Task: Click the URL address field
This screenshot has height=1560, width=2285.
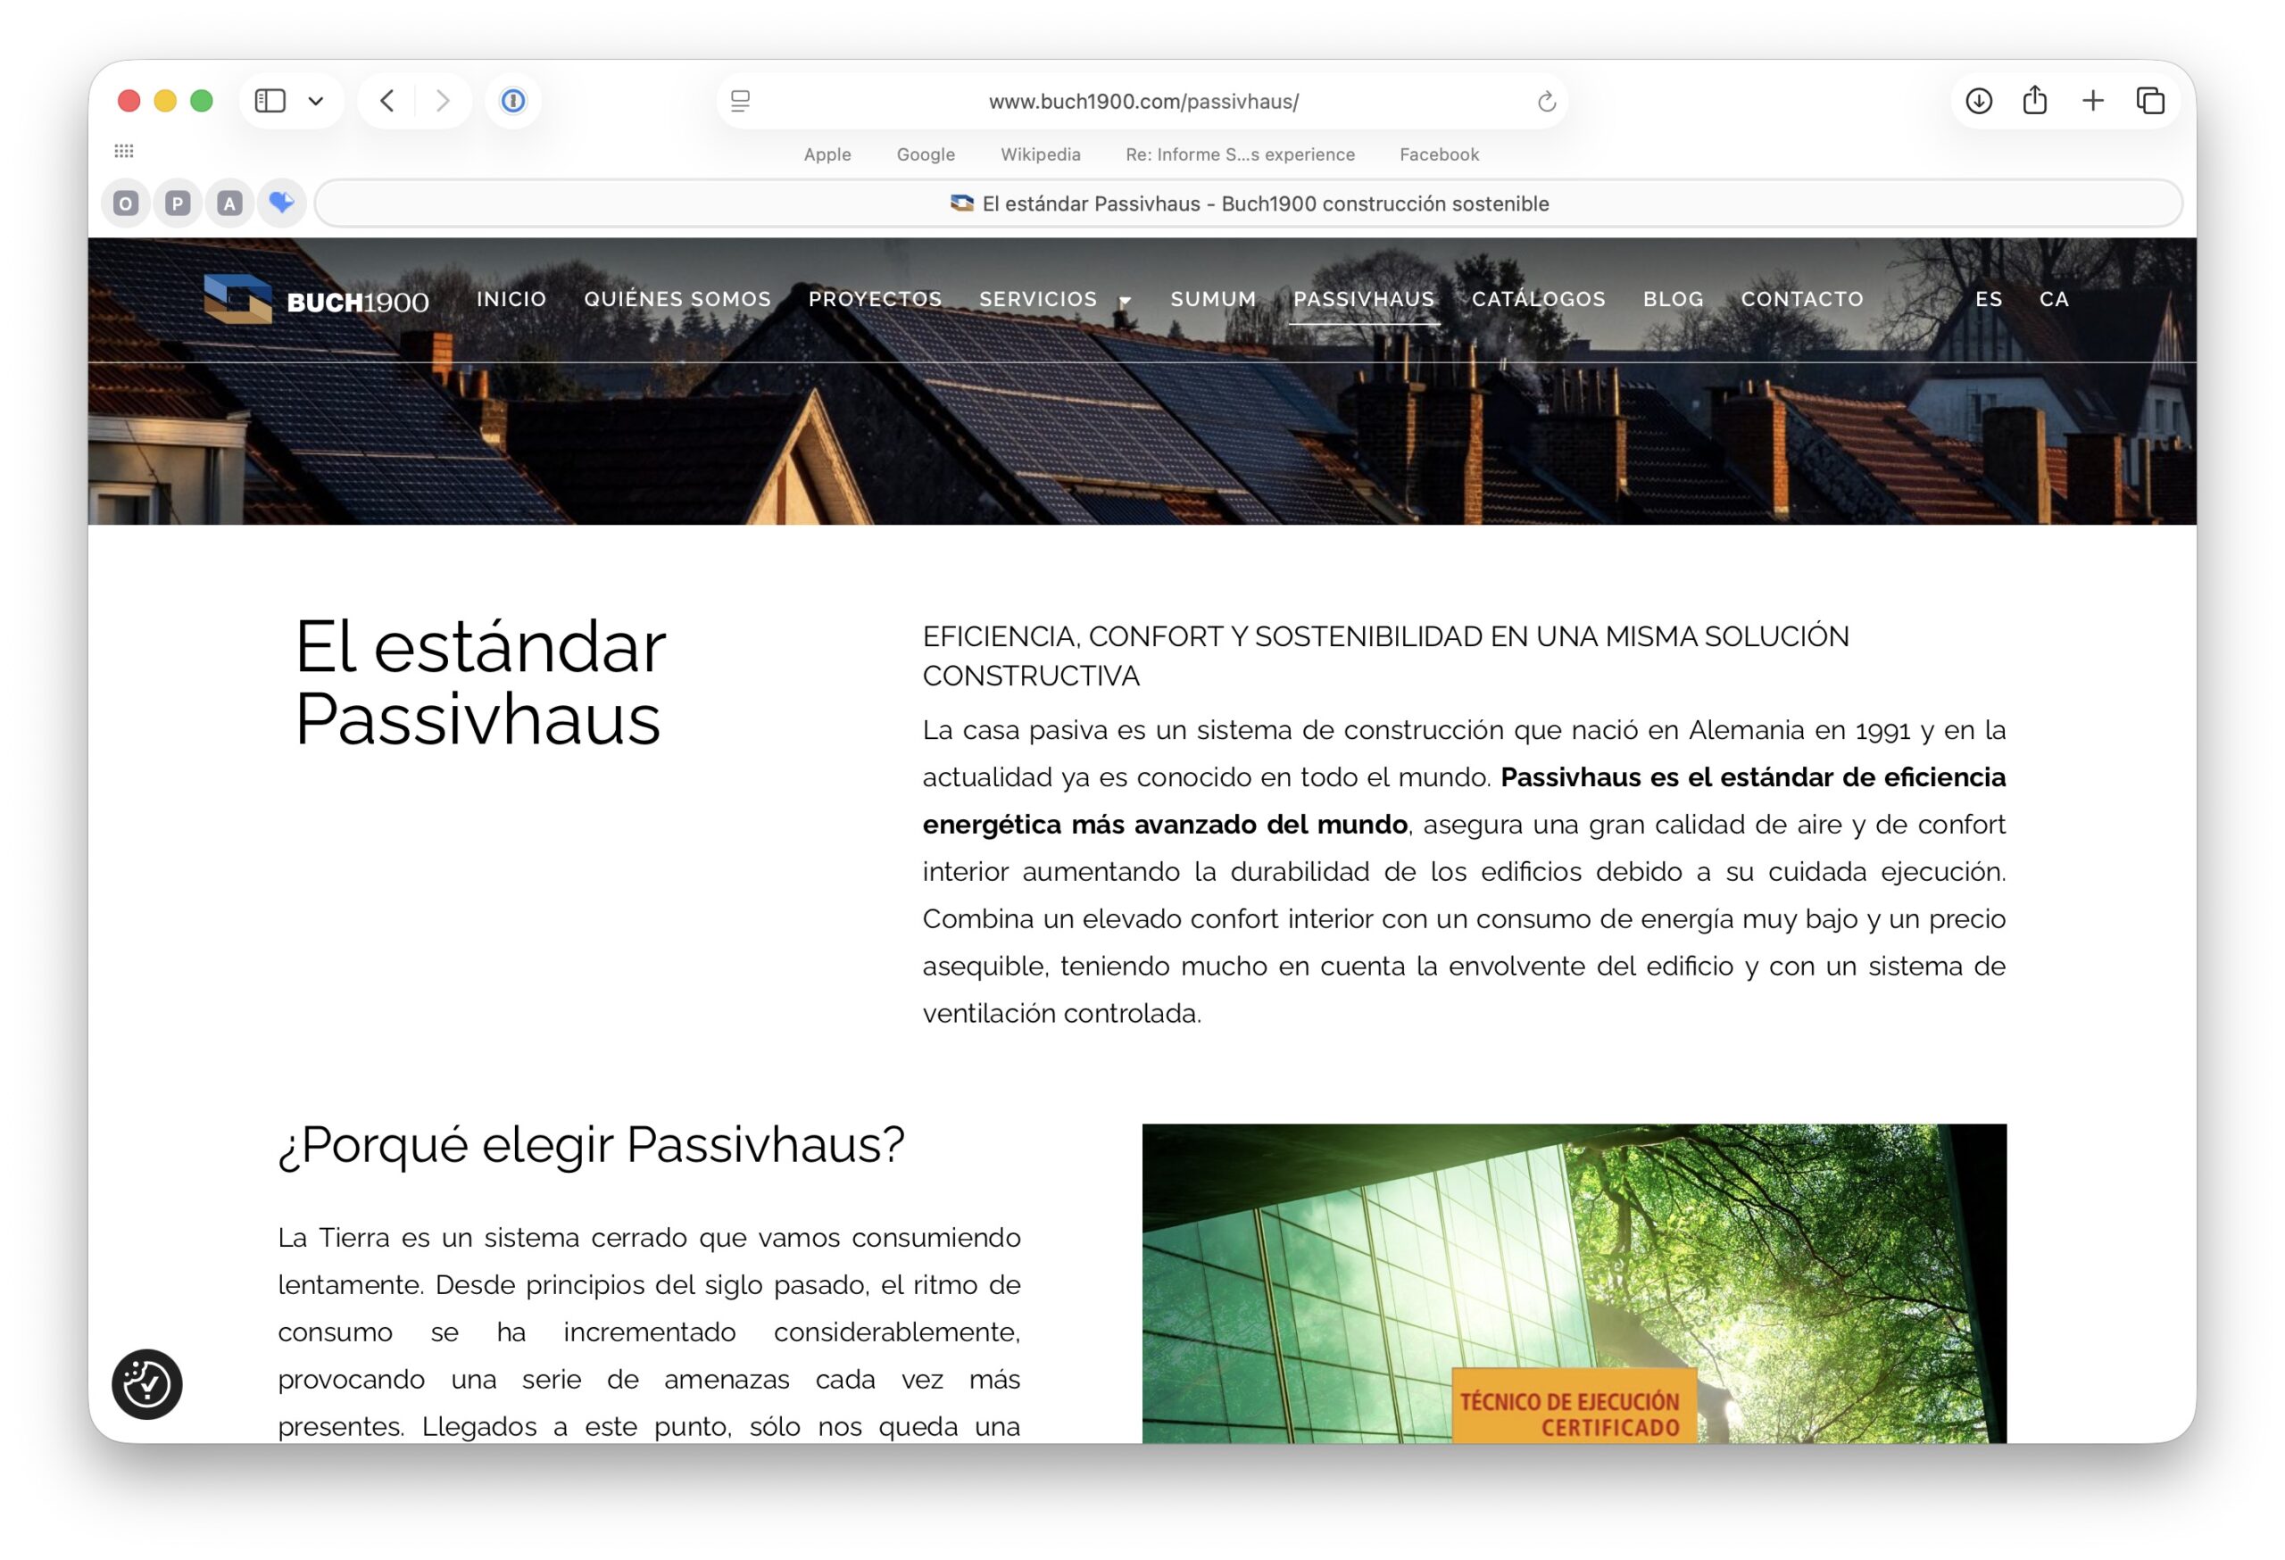Action: pos(1142,101)
